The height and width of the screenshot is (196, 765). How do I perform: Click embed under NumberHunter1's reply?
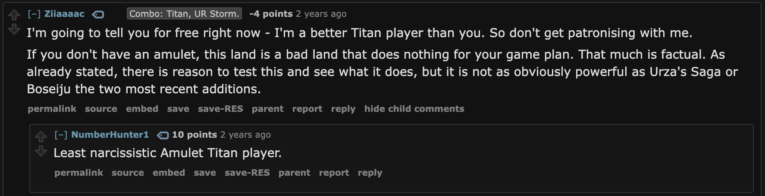169,173
